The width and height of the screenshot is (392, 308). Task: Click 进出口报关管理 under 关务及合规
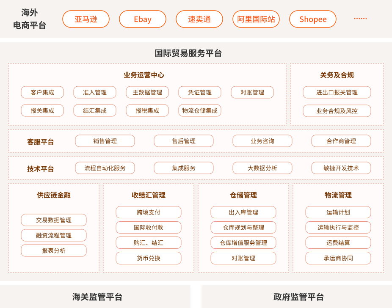point(337,92)
